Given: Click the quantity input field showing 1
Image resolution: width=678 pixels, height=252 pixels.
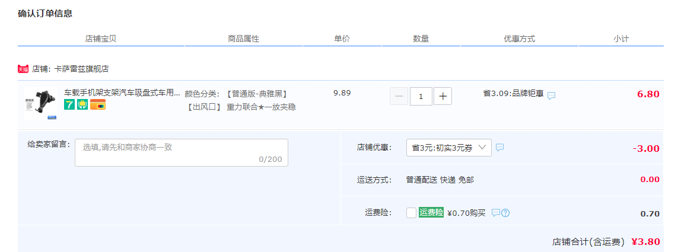Looking at the screenshot, I should click(x=421, y=96).
